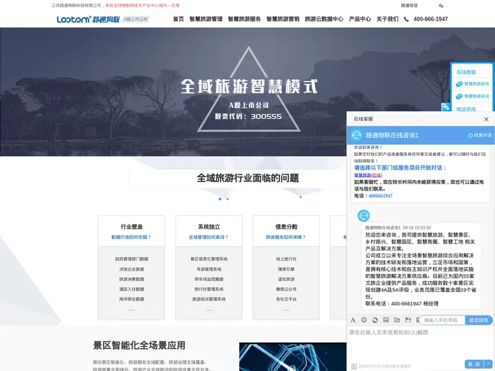The width and height of the screenshot is (495, 371).
Task: Click the phone icon beside 400-666-1947
Action: tap(406, 19)
